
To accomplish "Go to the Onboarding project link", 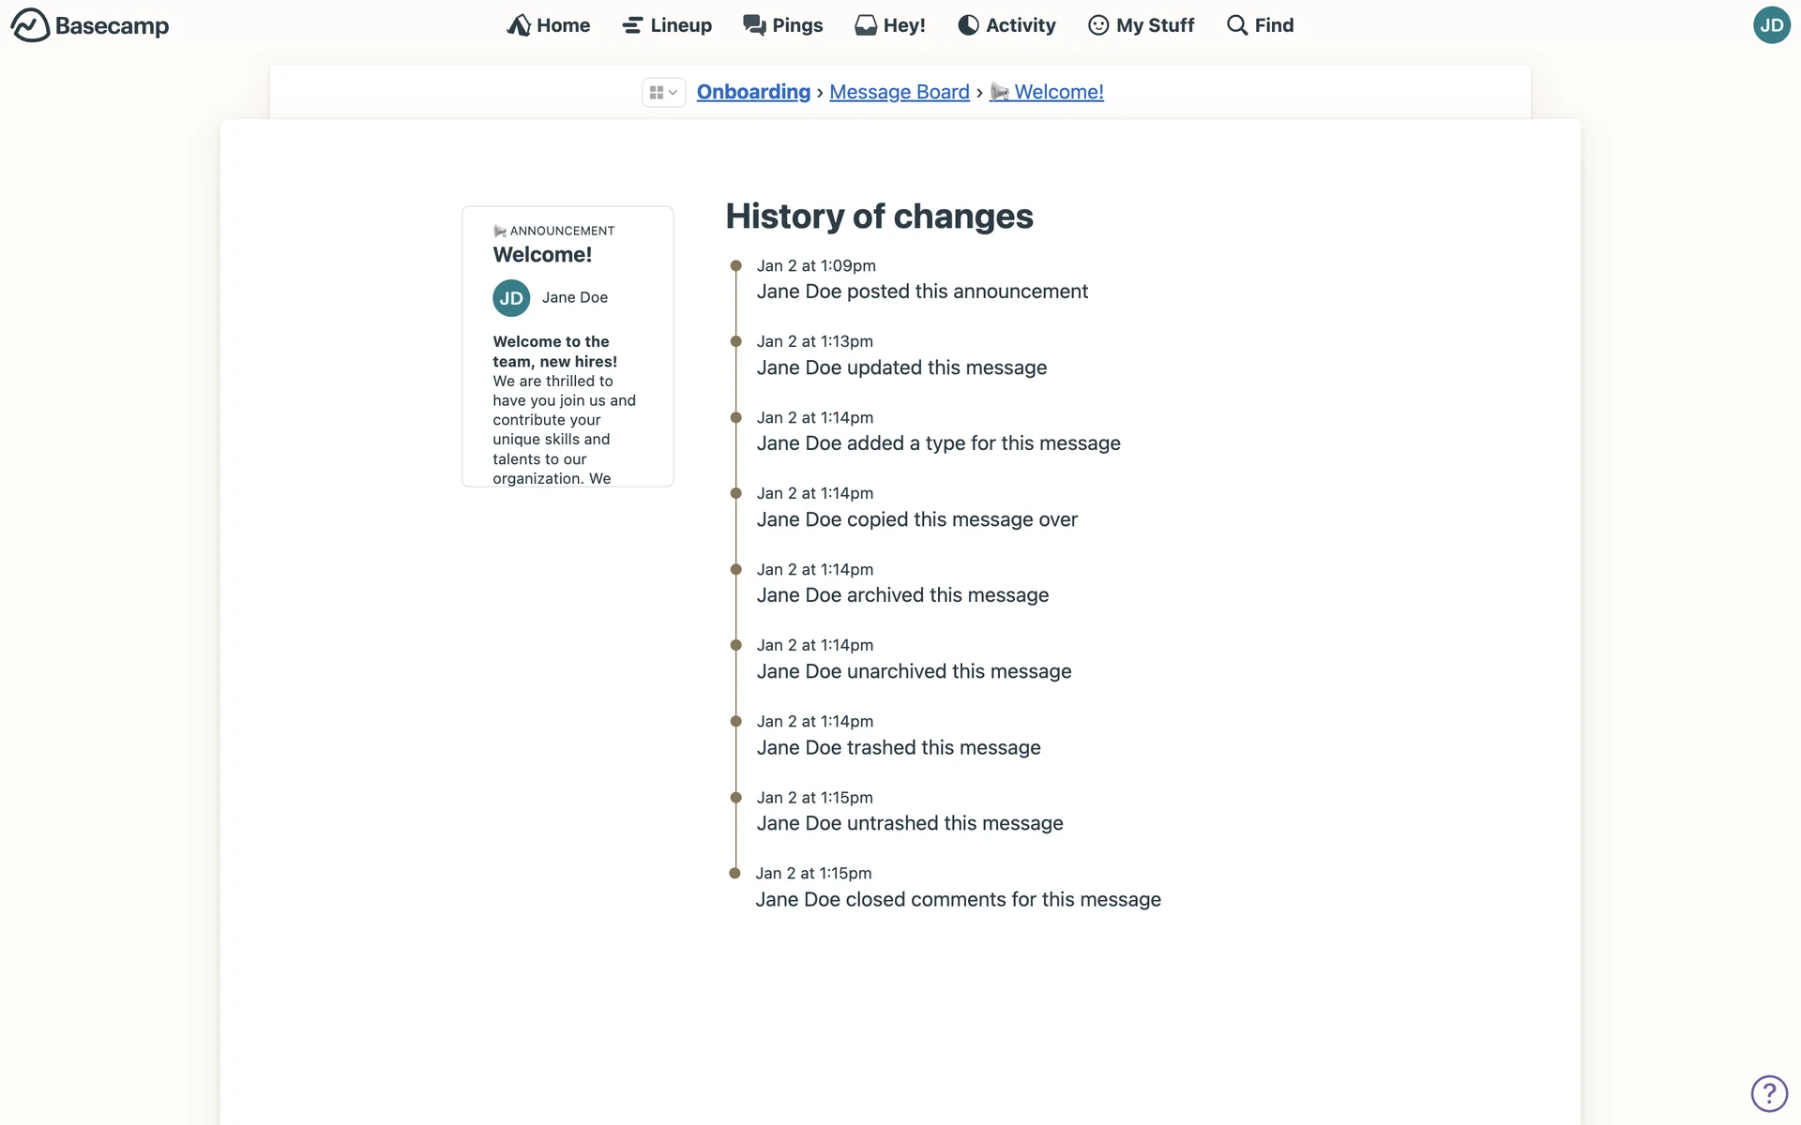I will click(x=753, y=92).
